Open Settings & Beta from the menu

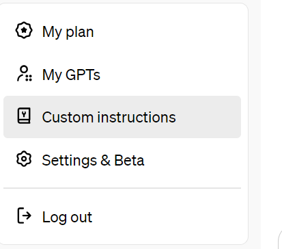click(122, 160)
